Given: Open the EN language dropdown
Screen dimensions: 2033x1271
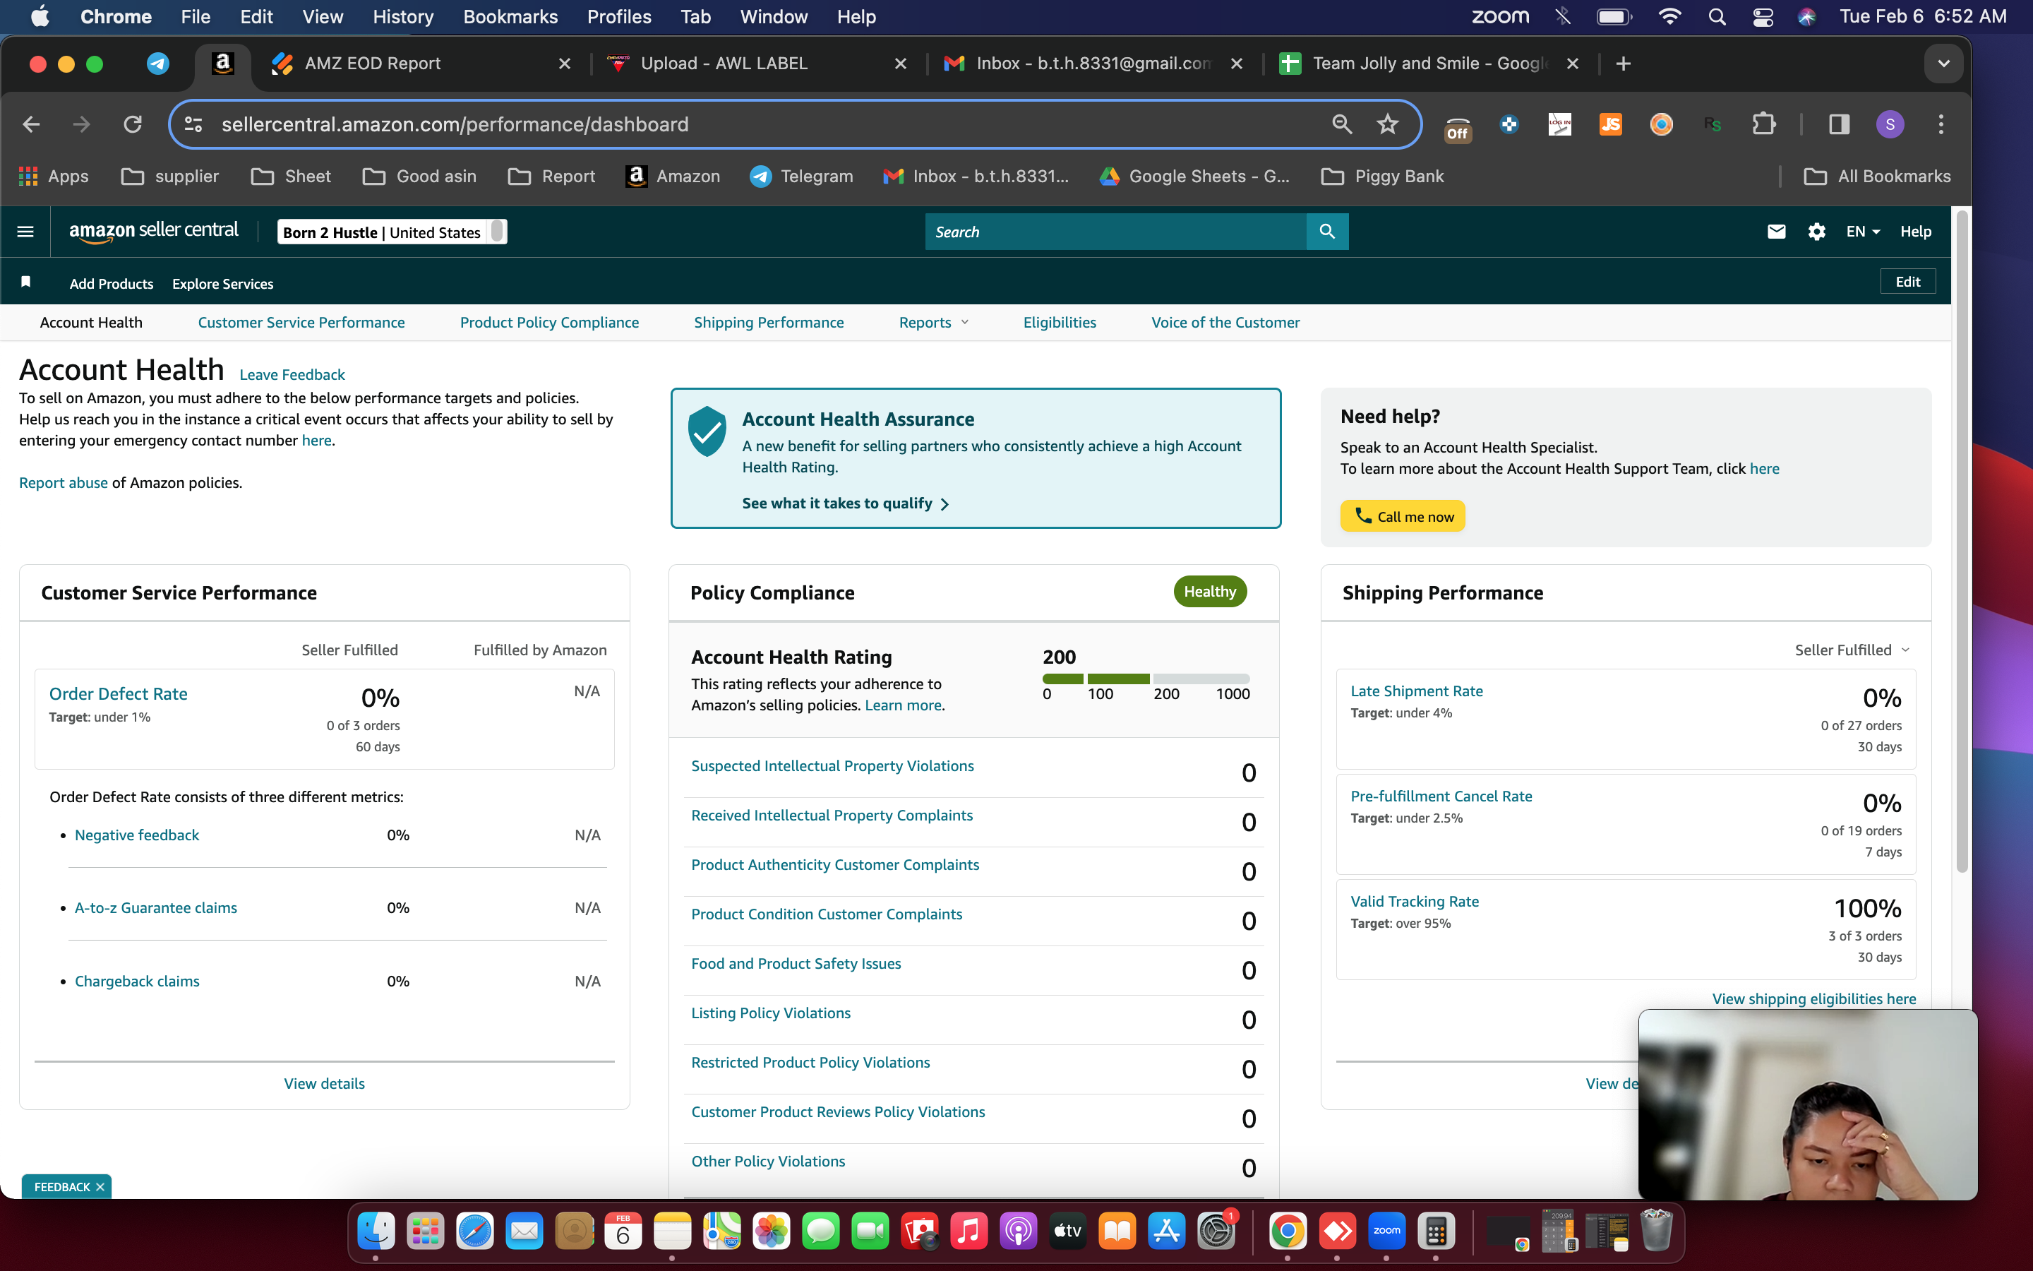Looking at the screenshot, I should [1862, 231].
